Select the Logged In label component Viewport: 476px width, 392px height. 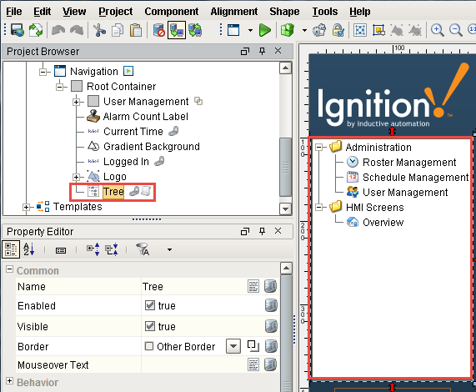(x=126, y=162)
